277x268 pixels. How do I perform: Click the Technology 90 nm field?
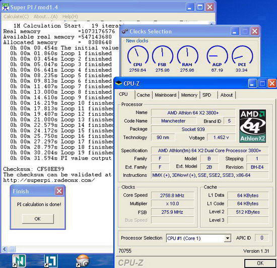(163, 138)
